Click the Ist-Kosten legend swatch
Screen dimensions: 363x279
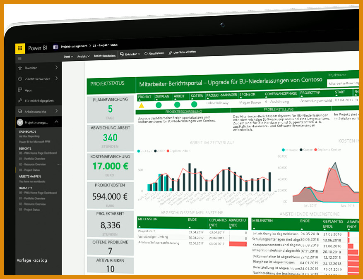[x=283, y=150]
